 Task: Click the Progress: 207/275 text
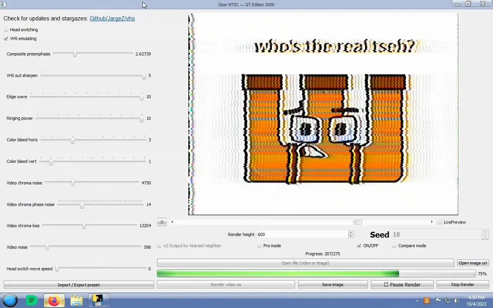click(x=322, y=254)
